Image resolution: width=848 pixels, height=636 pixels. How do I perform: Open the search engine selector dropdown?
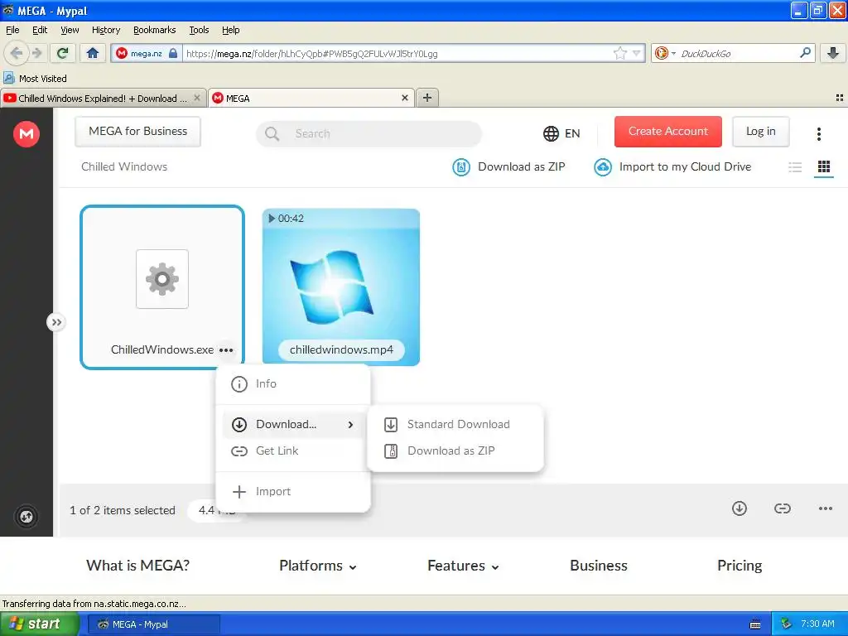click(x=665, y=53)
